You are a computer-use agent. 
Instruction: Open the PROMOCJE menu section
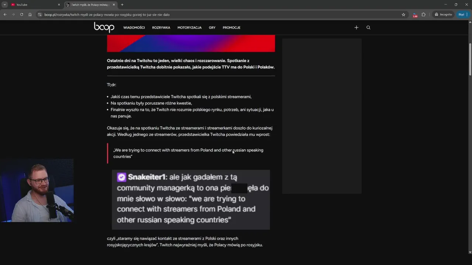232,28
